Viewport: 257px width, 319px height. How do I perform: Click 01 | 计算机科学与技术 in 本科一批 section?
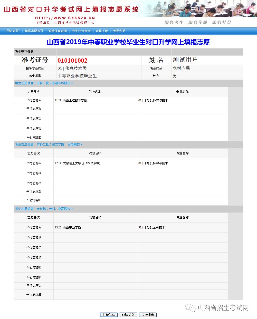153,100
